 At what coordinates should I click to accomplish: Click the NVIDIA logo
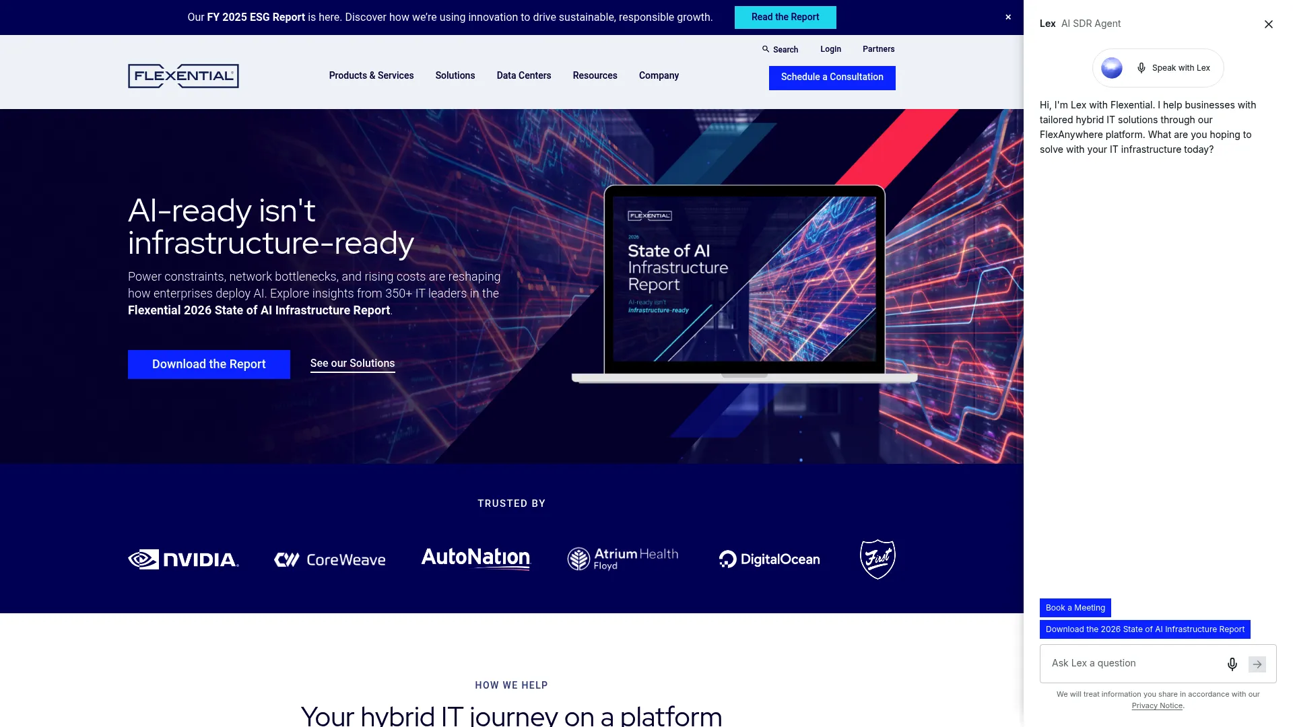183,559
